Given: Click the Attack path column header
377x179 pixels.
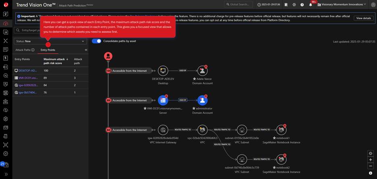Looking at the screenshot, I should pos(78,61).
